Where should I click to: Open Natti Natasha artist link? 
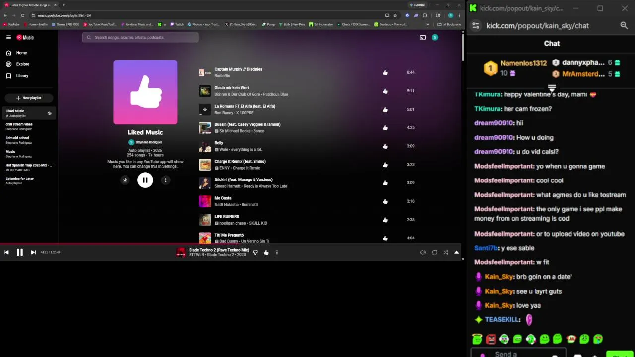pos(226,204)
